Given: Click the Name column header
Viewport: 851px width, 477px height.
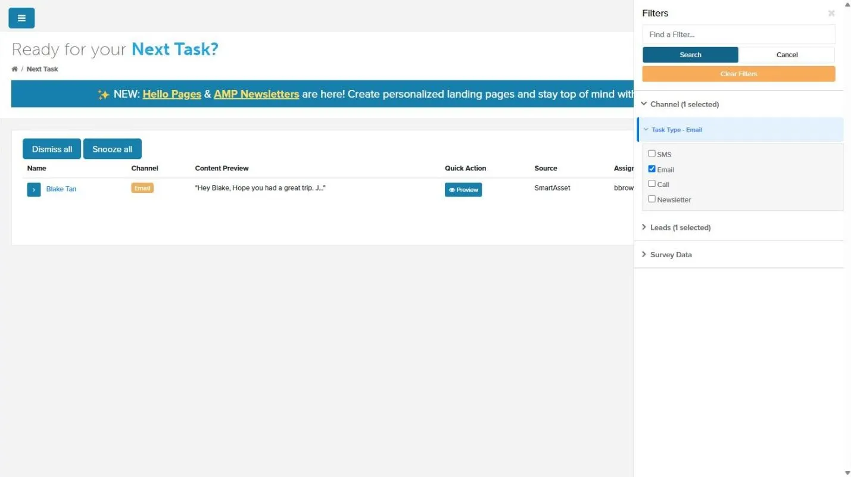Looking at the screenshot, I should [36, 169].
